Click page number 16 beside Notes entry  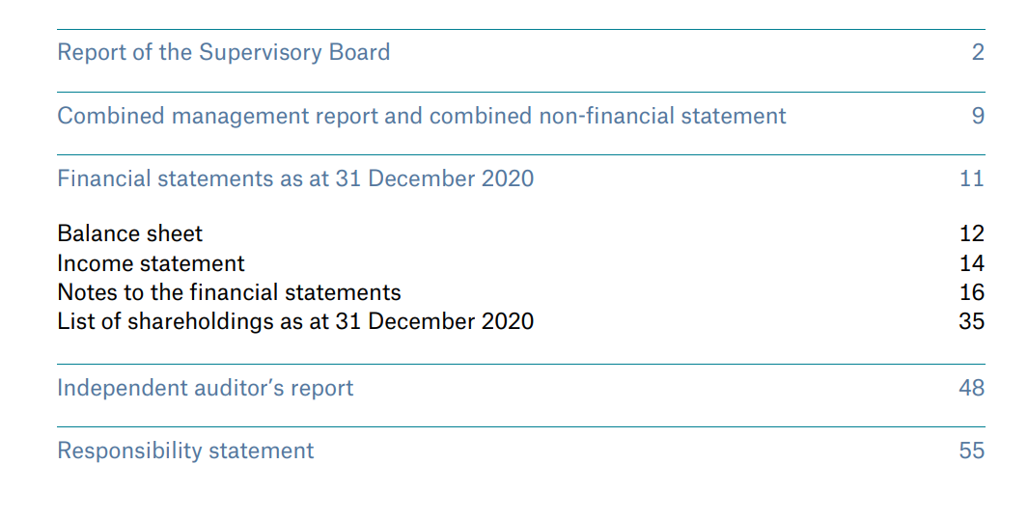(x=972, y=291)
